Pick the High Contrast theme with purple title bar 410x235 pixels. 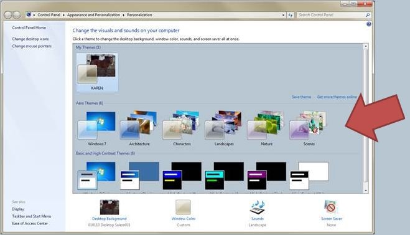pos(267,176)
